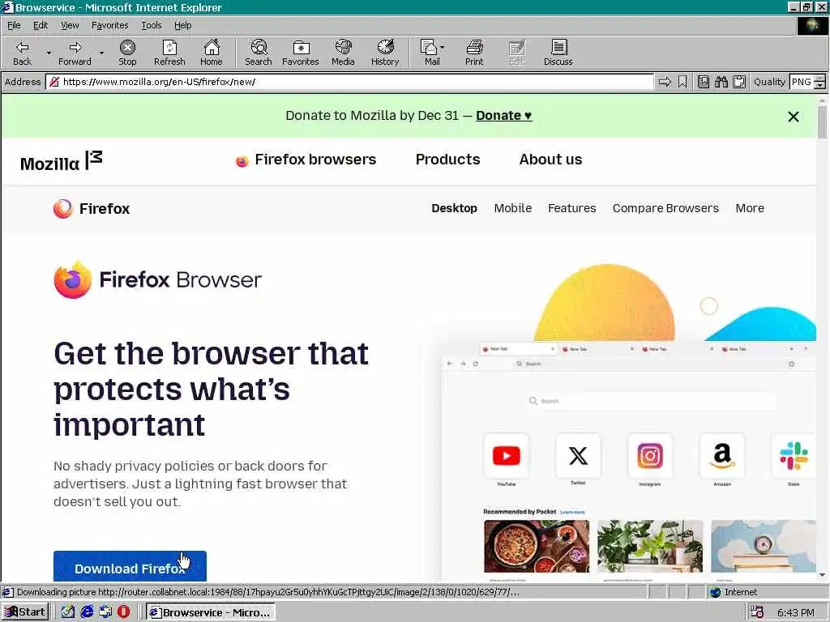Open the Tools menu

(x=151, y=25)
